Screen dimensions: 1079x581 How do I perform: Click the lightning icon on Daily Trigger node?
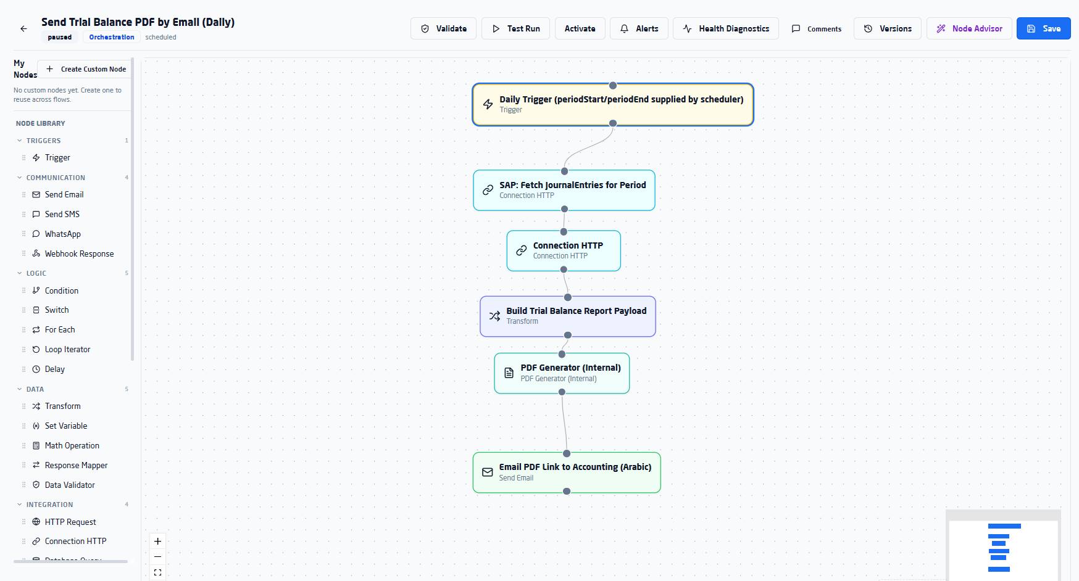[488, 104]
